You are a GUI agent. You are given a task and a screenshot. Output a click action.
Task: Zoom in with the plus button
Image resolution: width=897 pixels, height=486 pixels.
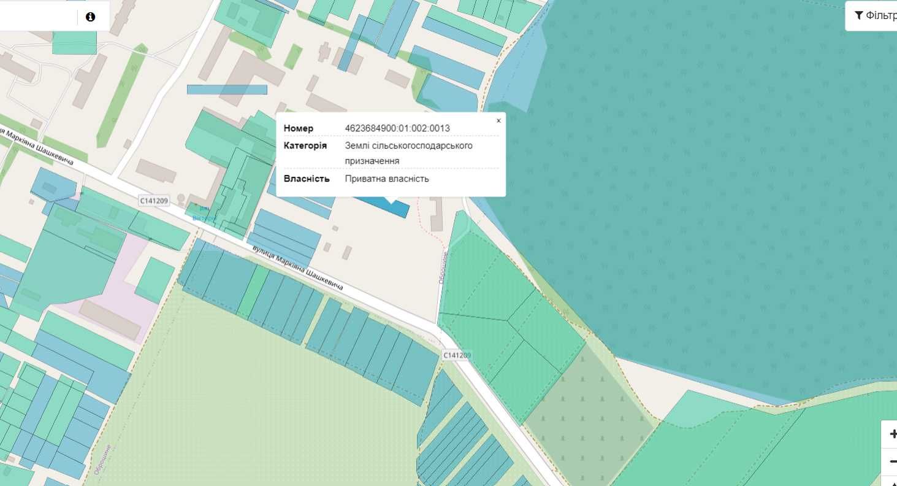(892, 434)
